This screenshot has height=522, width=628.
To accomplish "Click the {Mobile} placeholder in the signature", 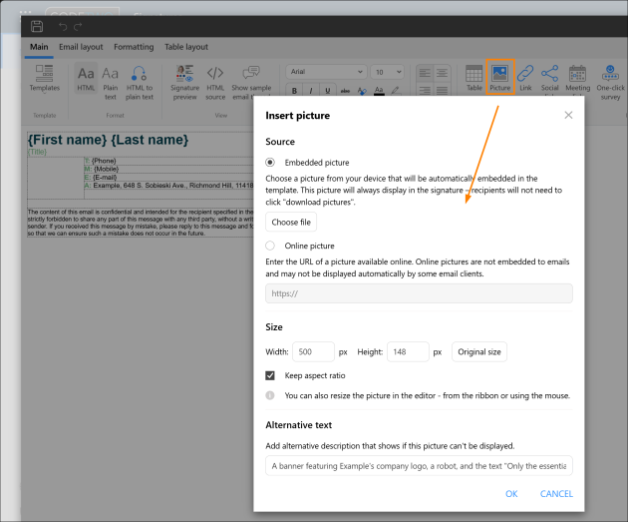I will coord(106,169).
